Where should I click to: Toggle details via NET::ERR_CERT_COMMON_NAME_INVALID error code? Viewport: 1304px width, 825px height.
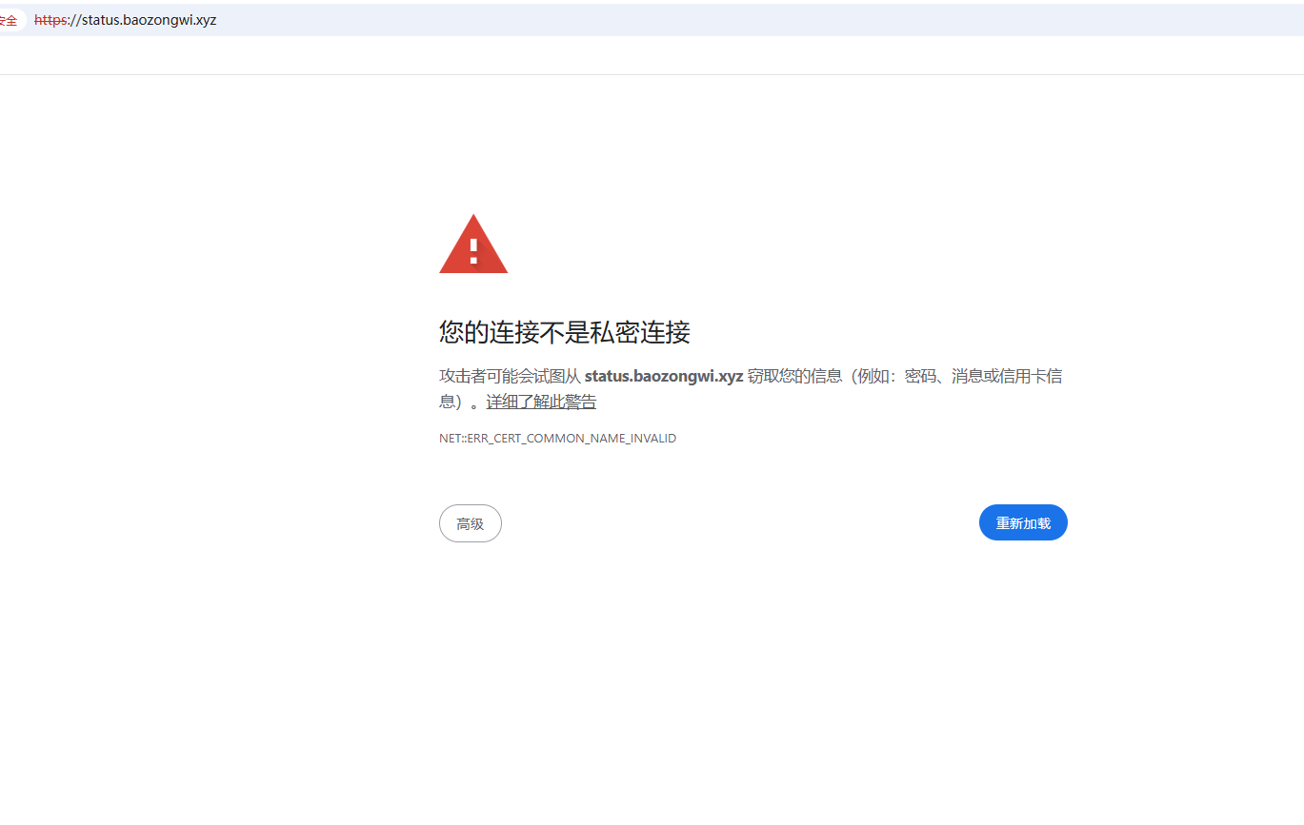tap(557, 439)
